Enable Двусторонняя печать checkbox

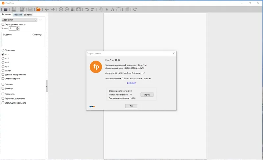coord(3,24)
